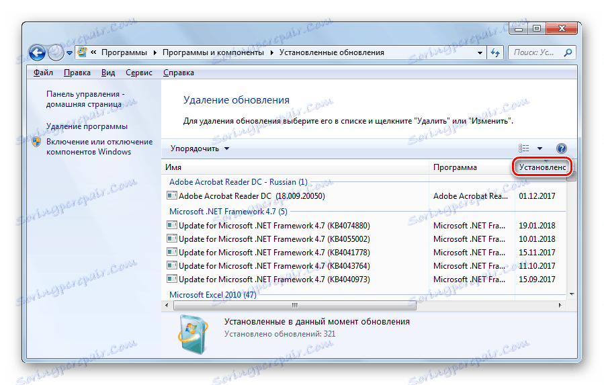This screenshot has width=604, height=385.
Task: Select update KB4040973 row
Action: click(364, 280)
